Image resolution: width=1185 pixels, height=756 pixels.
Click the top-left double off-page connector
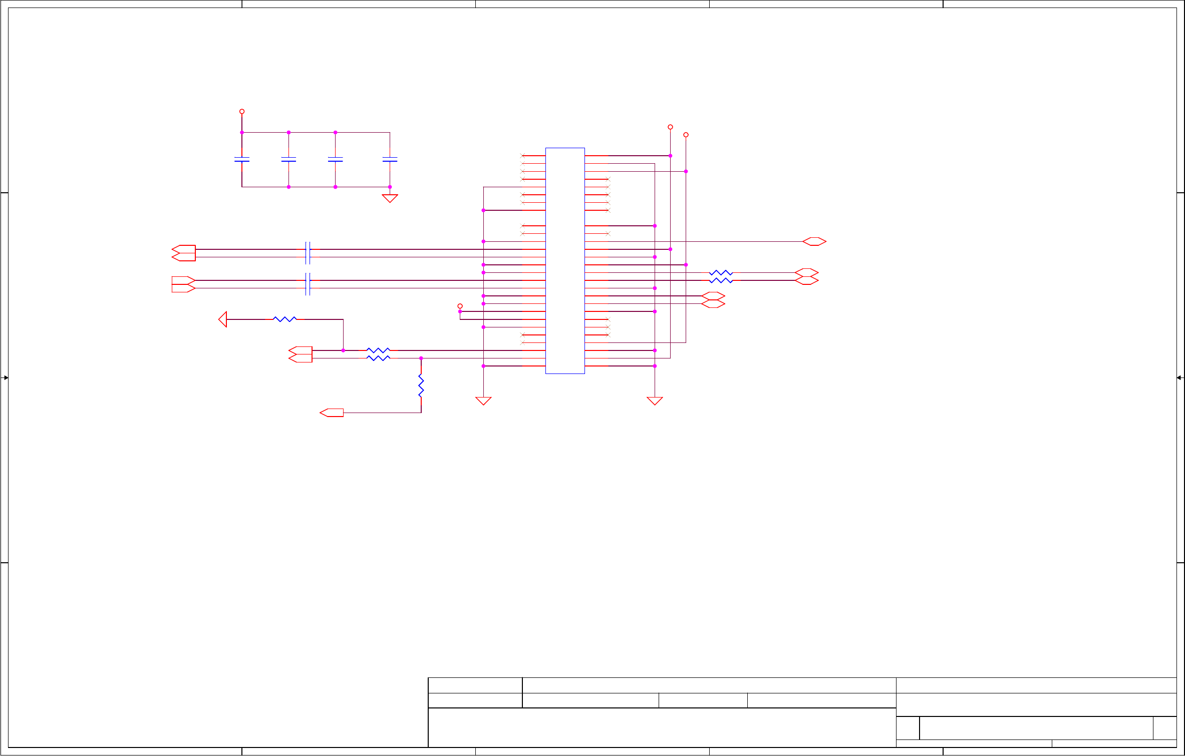point(184,253)
